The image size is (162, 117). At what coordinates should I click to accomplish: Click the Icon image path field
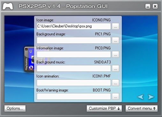[x=74, y=26]
